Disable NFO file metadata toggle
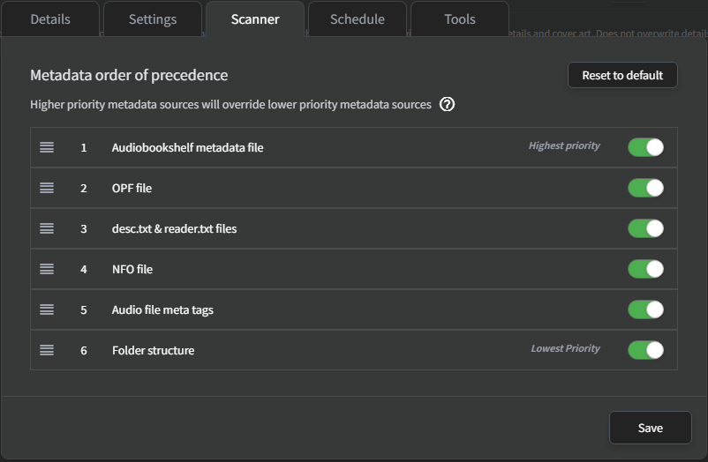Screen dimensions: 708x462 pos(645,269)
